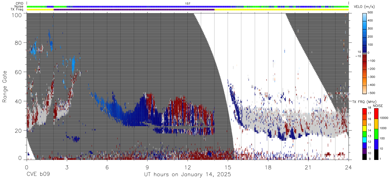This screenshot has width=392, height=181.
Task: Click the 12 label on TX frequency scale
Action: (369, 142)
